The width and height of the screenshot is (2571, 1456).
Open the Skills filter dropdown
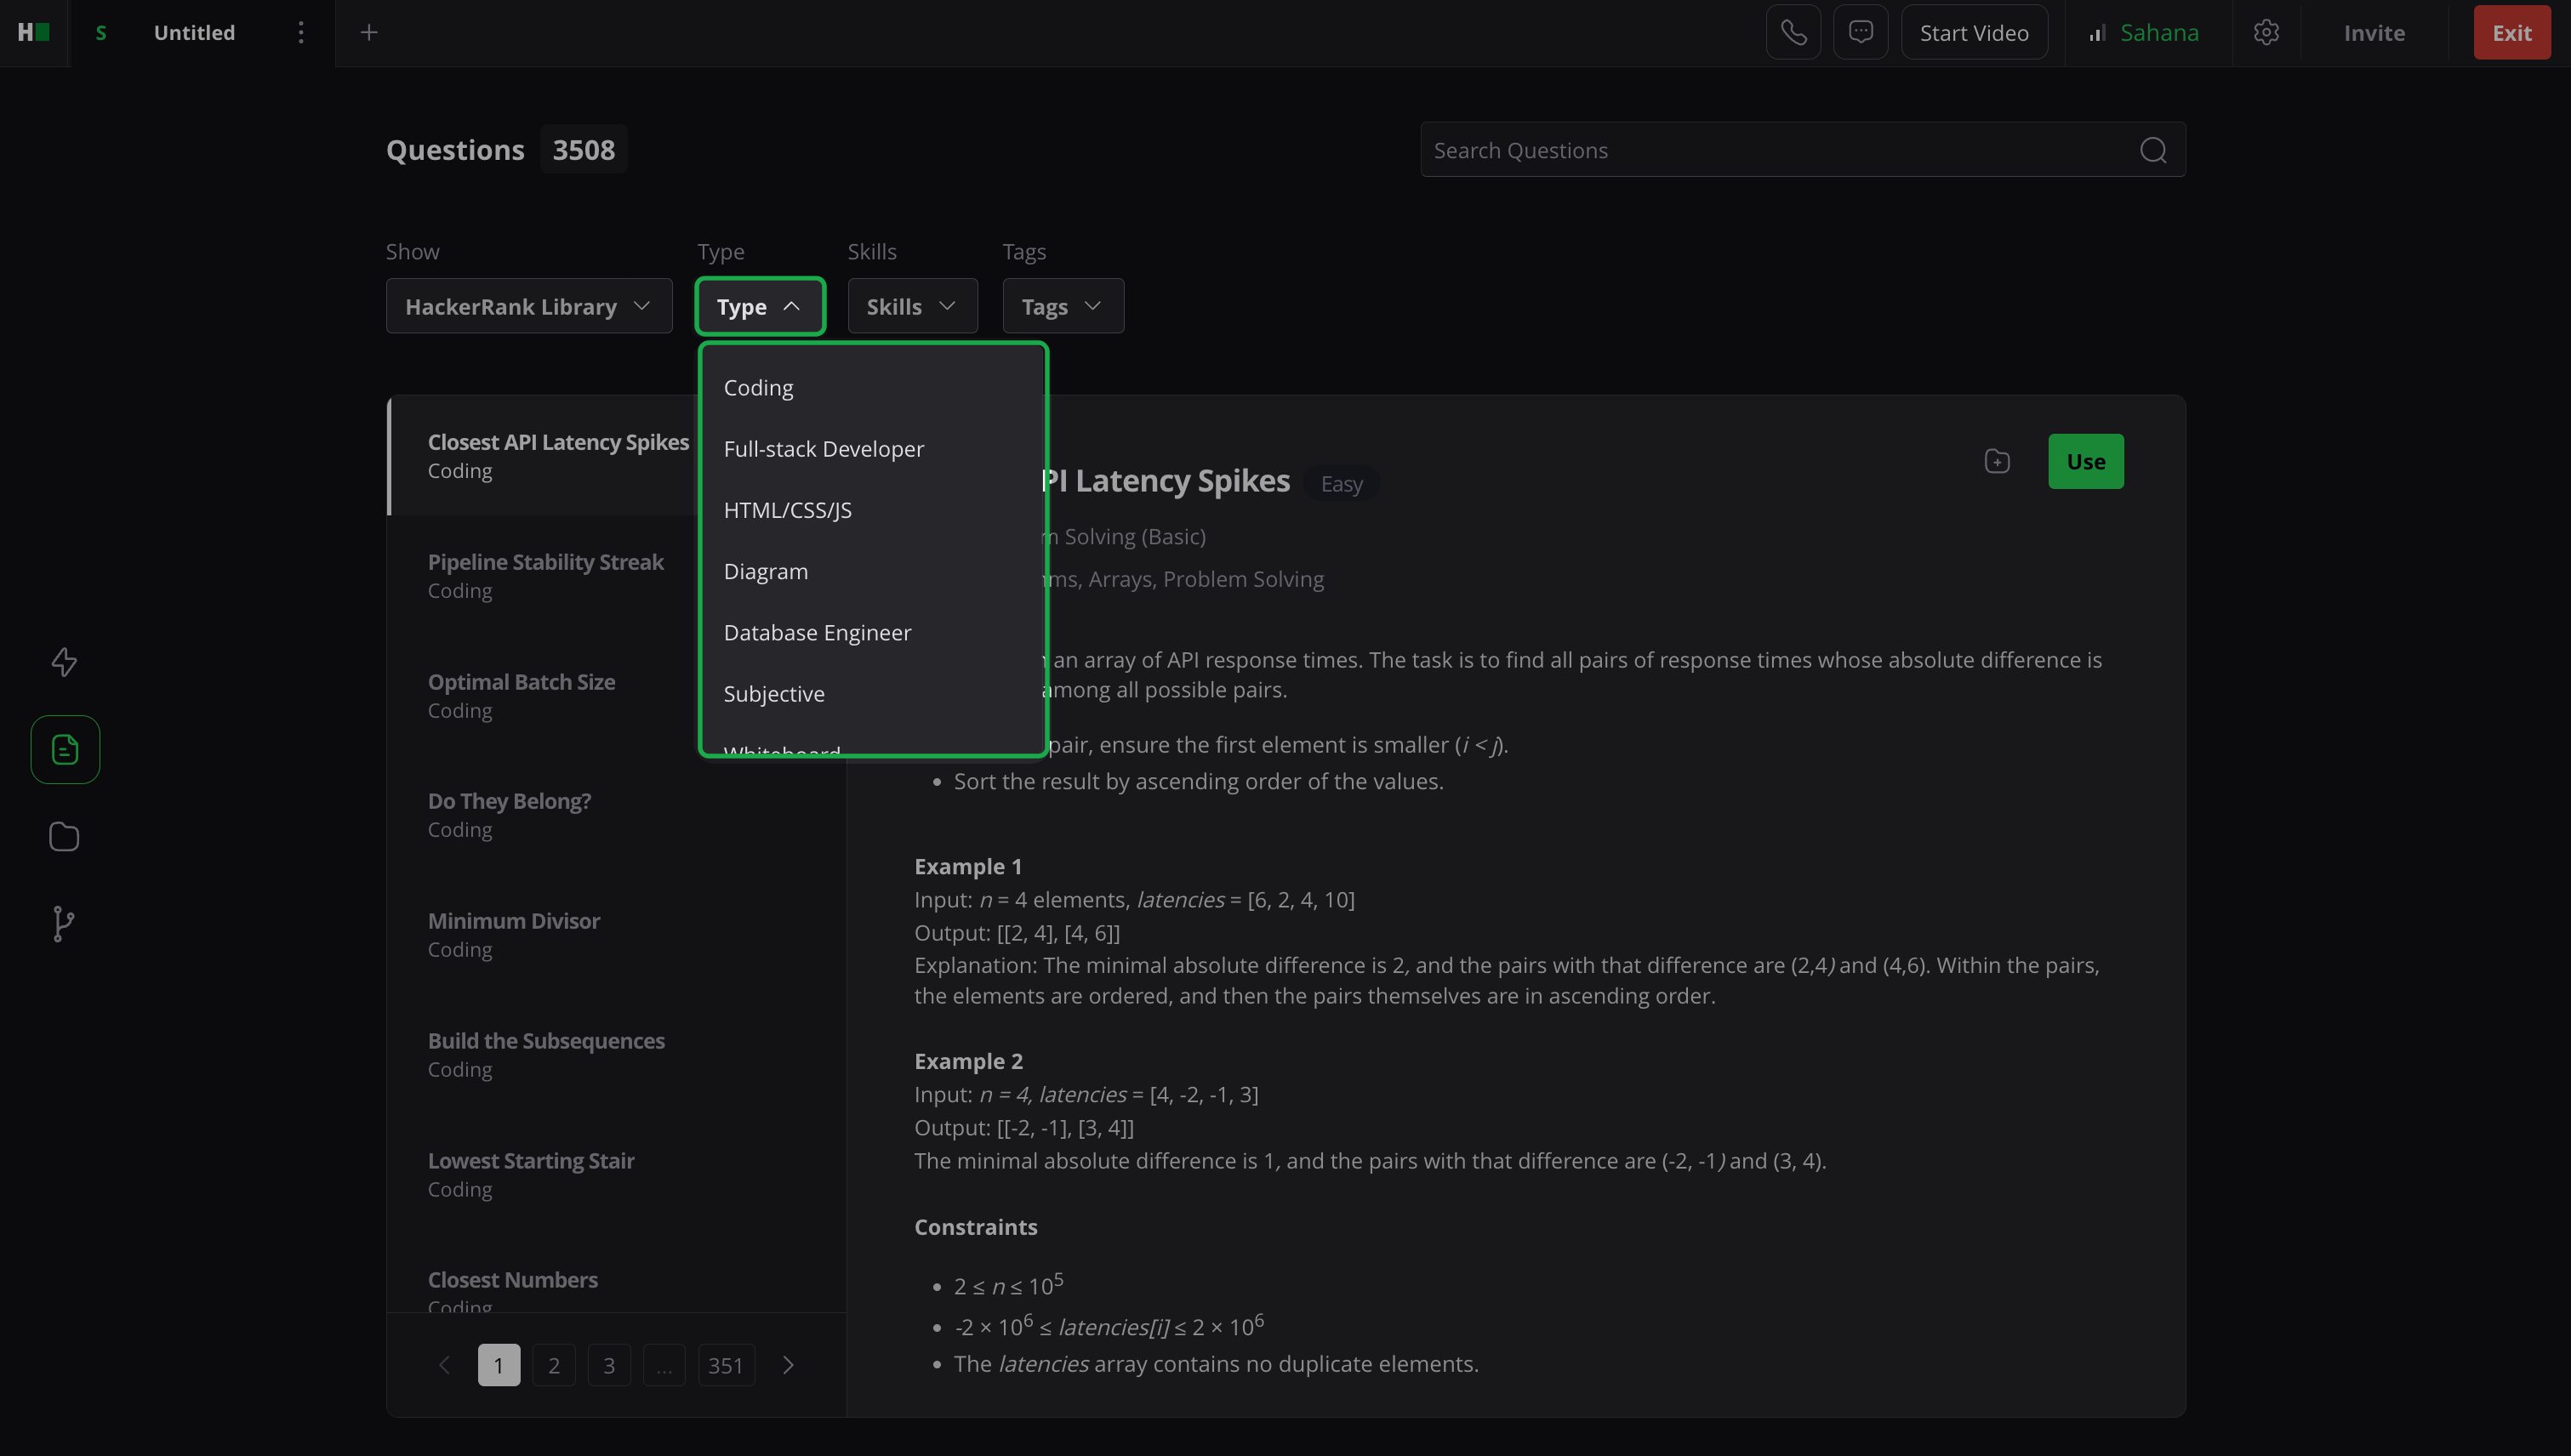click(911, 306)
